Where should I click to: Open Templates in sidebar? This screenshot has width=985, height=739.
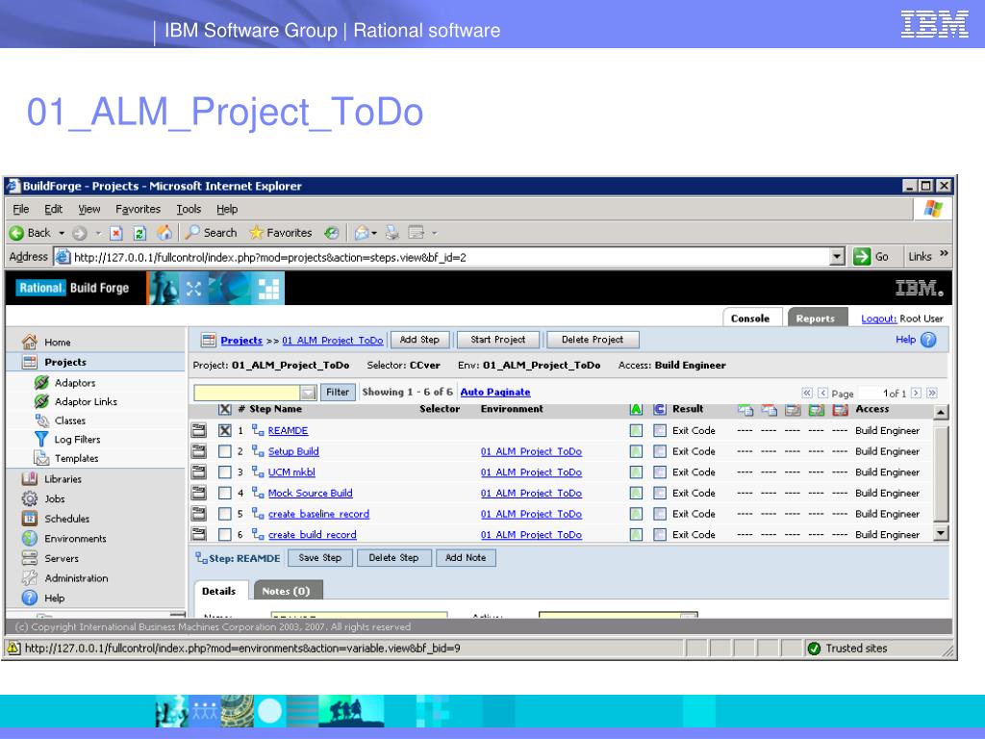77,458
